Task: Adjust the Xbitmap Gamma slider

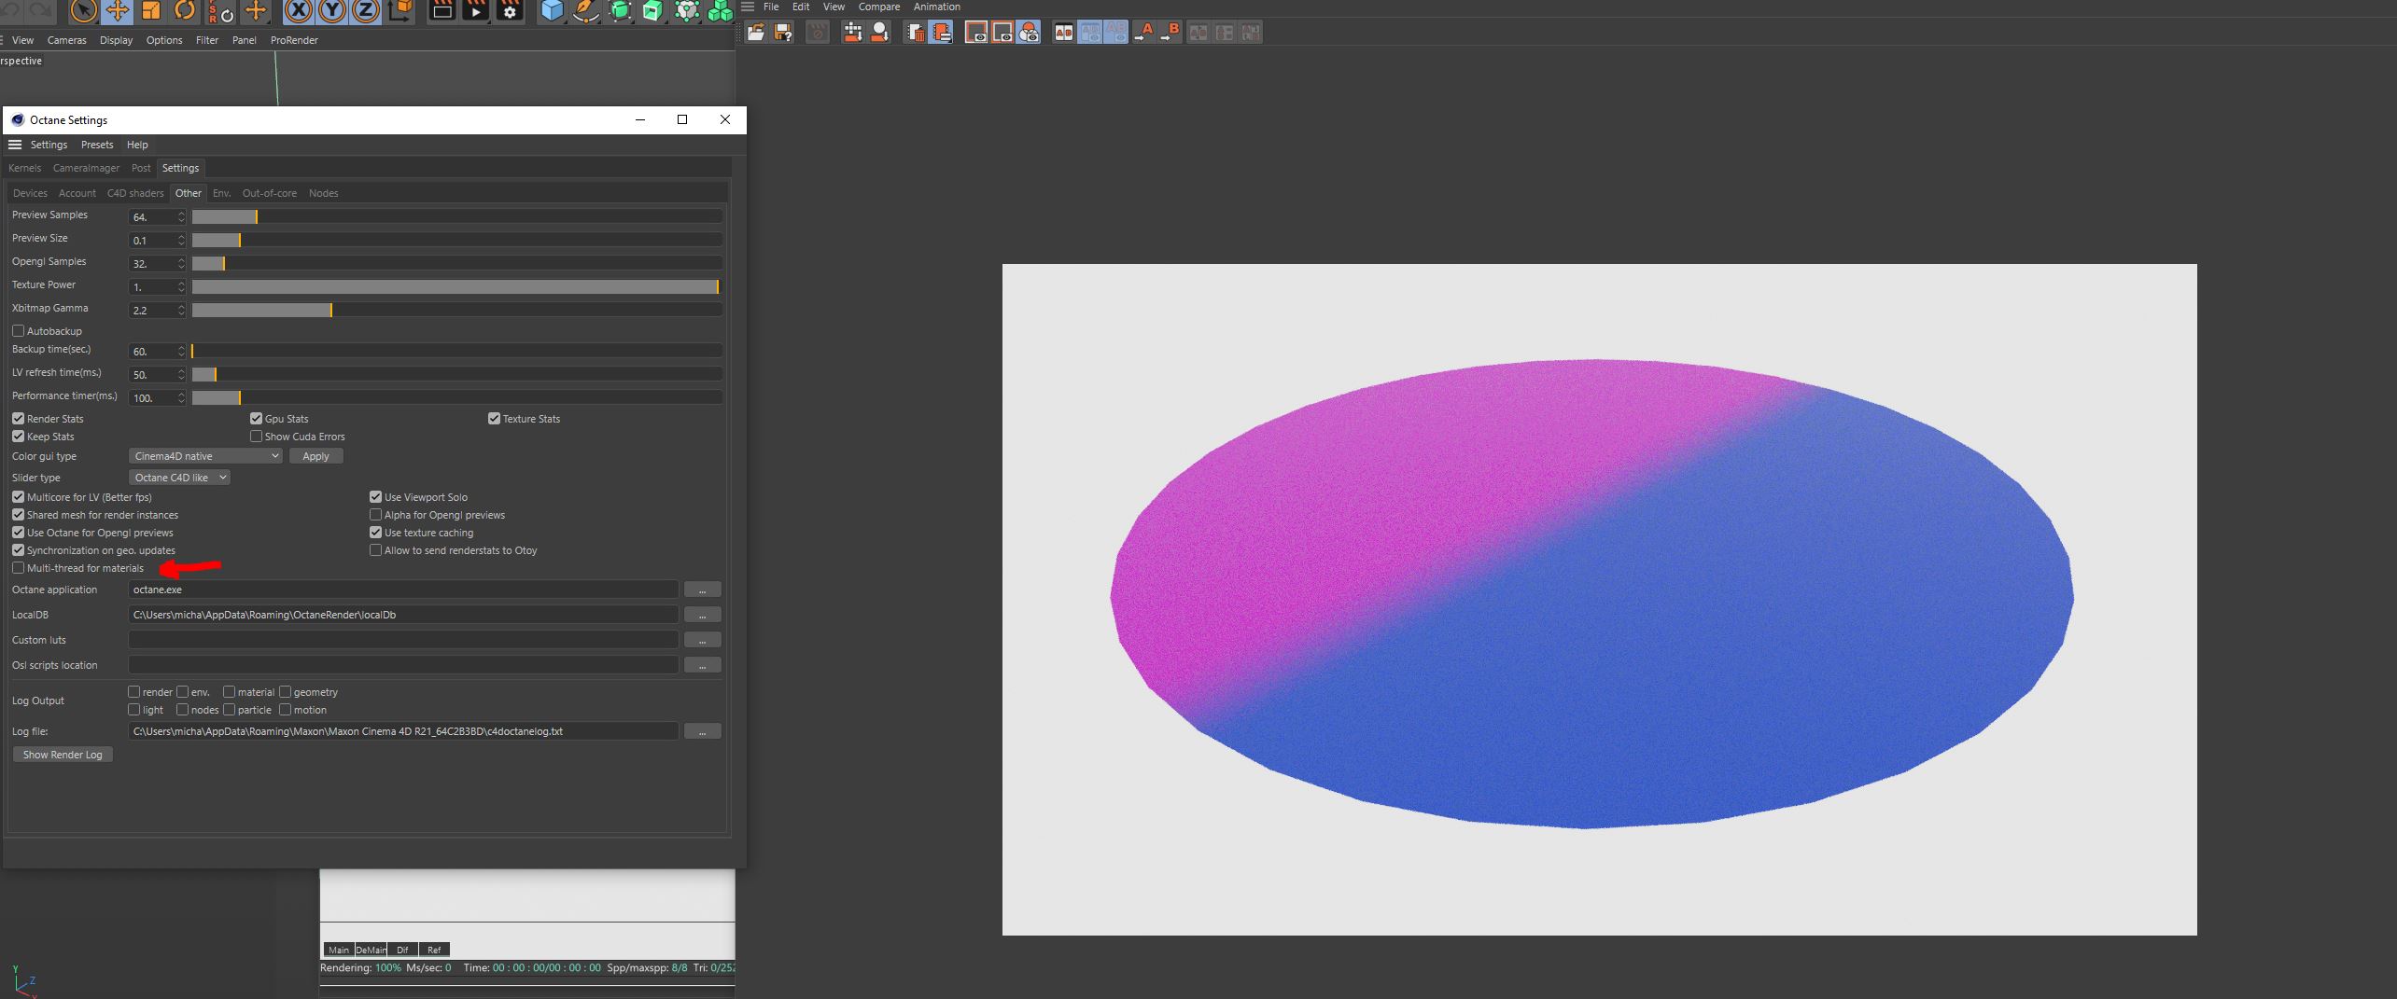Action: 457,310
